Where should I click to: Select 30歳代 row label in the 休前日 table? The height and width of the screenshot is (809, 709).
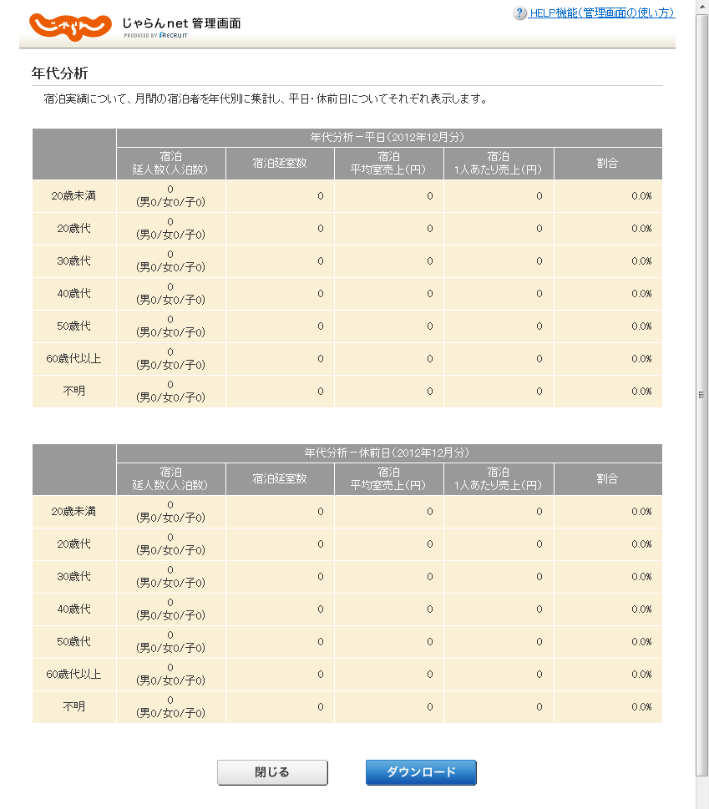73,577
